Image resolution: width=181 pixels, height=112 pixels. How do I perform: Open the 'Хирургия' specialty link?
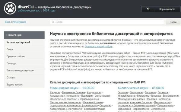click(55, 92)
